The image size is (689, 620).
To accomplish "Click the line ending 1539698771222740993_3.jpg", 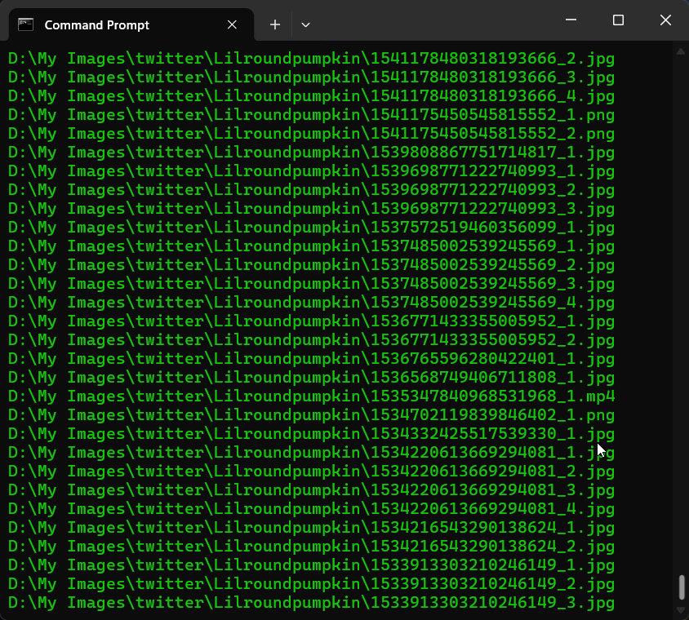I will click(311, 209).
